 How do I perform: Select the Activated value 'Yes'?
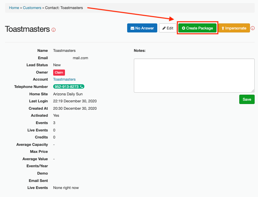point(56,116)
